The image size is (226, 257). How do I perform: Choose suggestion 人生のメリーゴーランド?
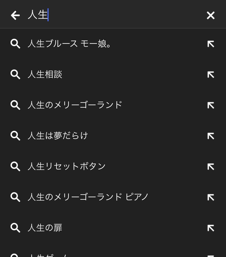pyautogui.click(x=75, y=105)
